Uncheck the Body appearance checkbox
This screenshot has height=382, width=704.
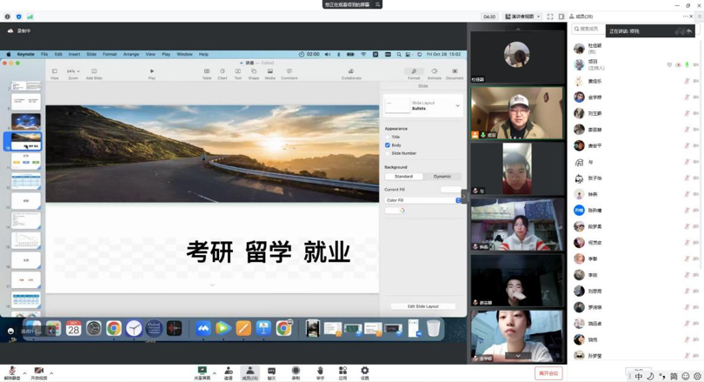point(388,145)
